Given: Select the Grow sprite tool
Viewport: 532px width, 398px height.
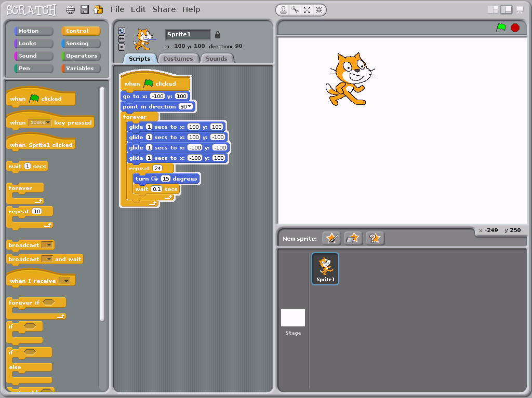Looking at the screenshot, I should 307,10.
